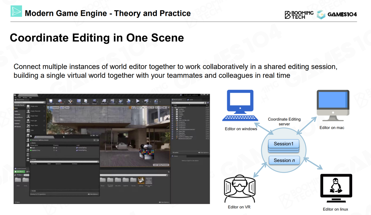Select the Lights category in Place Actors
This screenshot has height=215, width=371.
coord(16,111)
